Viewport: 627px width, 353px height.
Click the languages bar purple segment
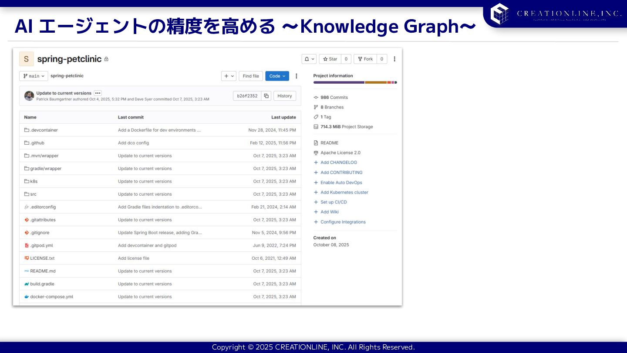coord(339,82)
